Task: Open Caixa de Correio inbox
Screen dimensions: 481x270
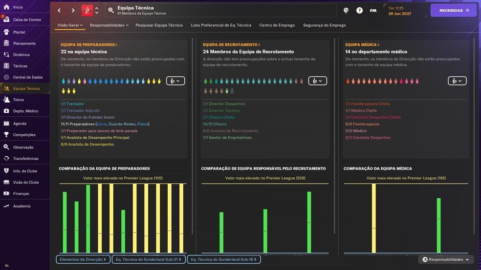Action: click(26, 20)
